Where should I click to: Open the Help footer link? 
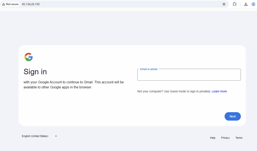213,138
